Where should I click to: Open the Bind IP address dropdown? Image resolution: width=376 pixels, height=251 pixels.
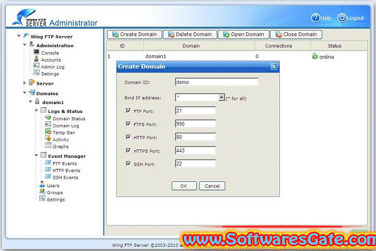pyautogui.click(x=221, y=97)
